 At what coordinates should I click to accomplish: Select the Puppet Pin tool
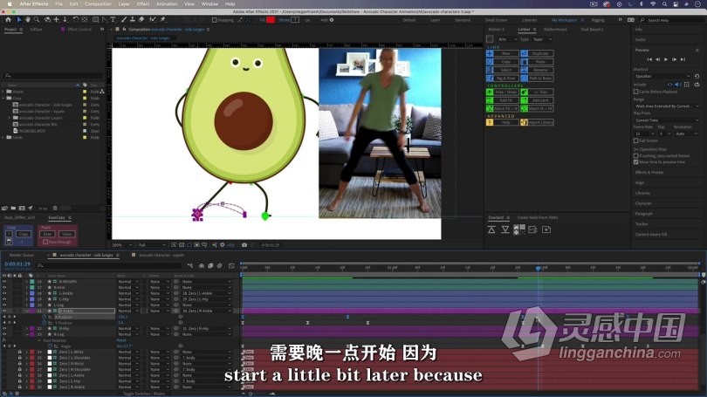[162, 20]
